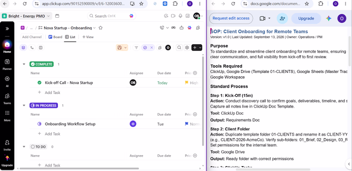Favorite Nova Startup - Onboarding with star
This screenshot has height=171, width=352.
(101, 28)
